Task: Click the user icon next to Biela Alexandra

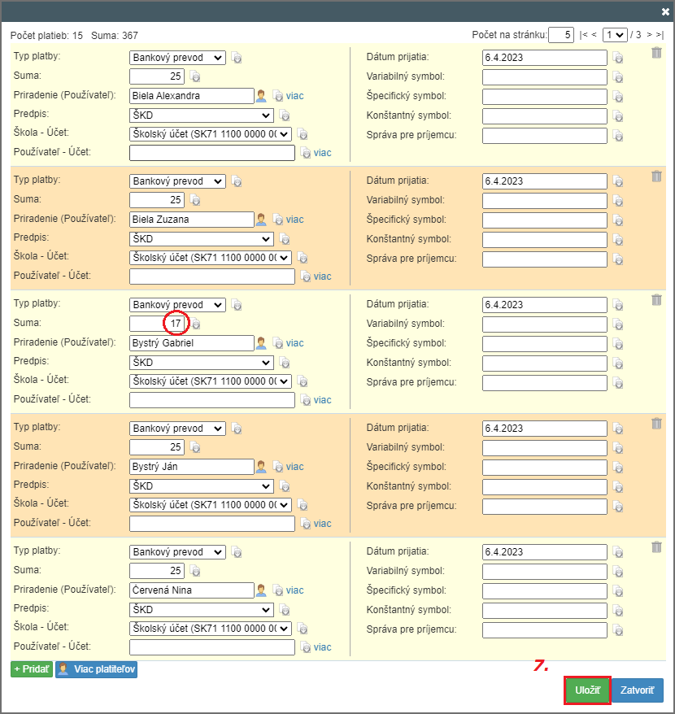Action: coord(261,96)
